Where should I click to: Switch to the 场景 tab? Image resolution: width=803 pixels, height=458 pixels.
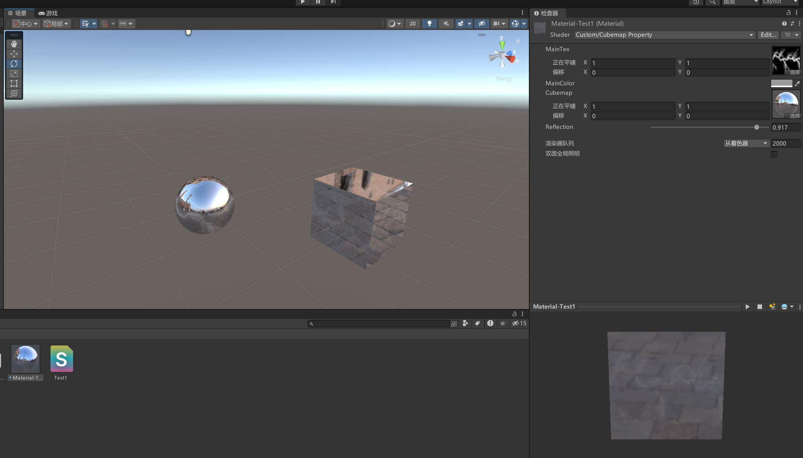pos(17,13)
